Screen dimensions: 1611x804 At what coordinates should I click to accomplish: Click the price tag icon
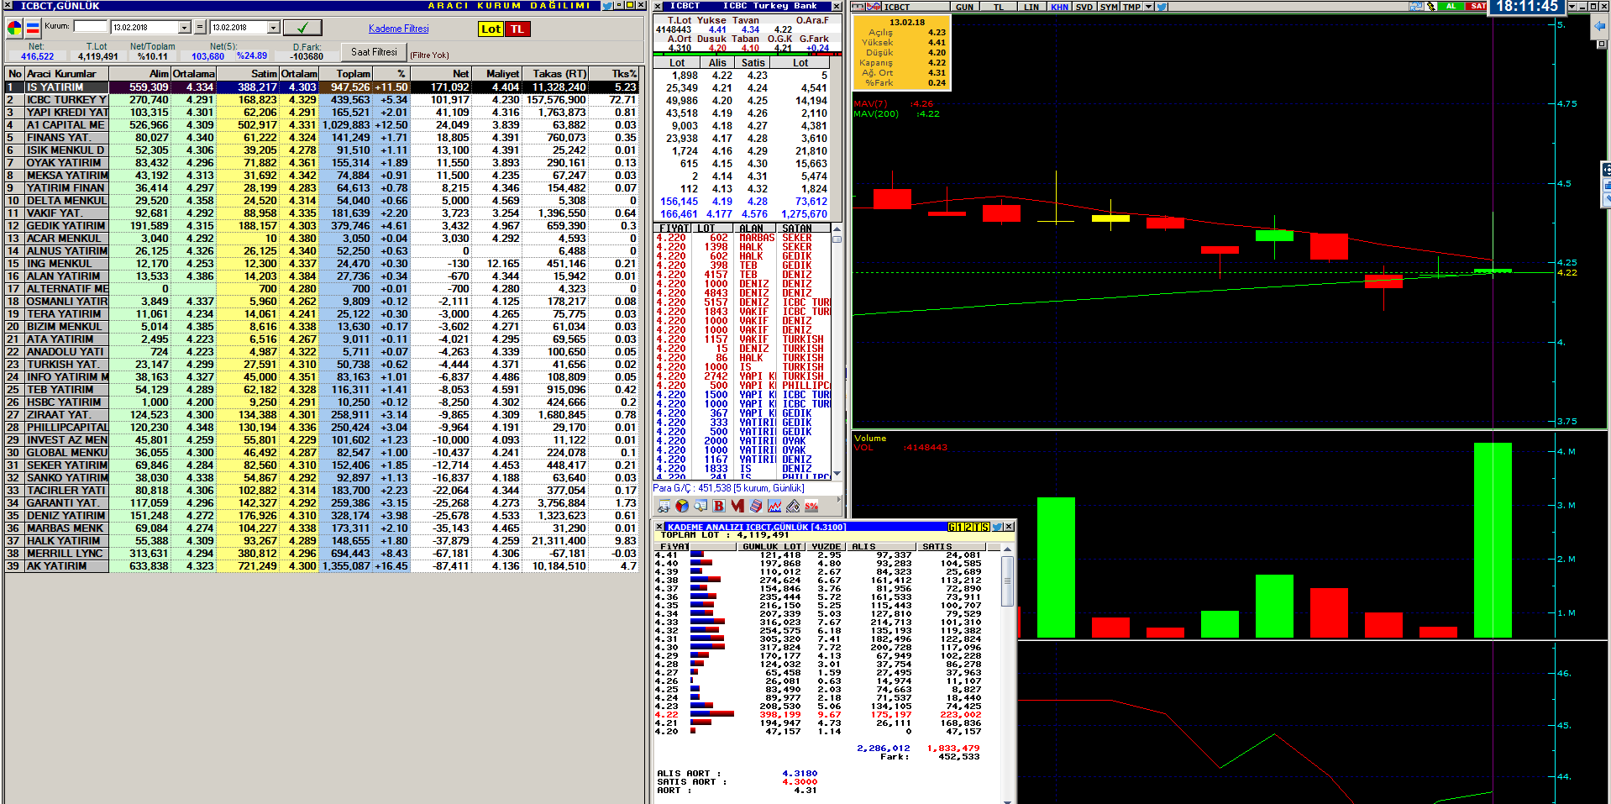pyautogui.click(x=793, y=506)
